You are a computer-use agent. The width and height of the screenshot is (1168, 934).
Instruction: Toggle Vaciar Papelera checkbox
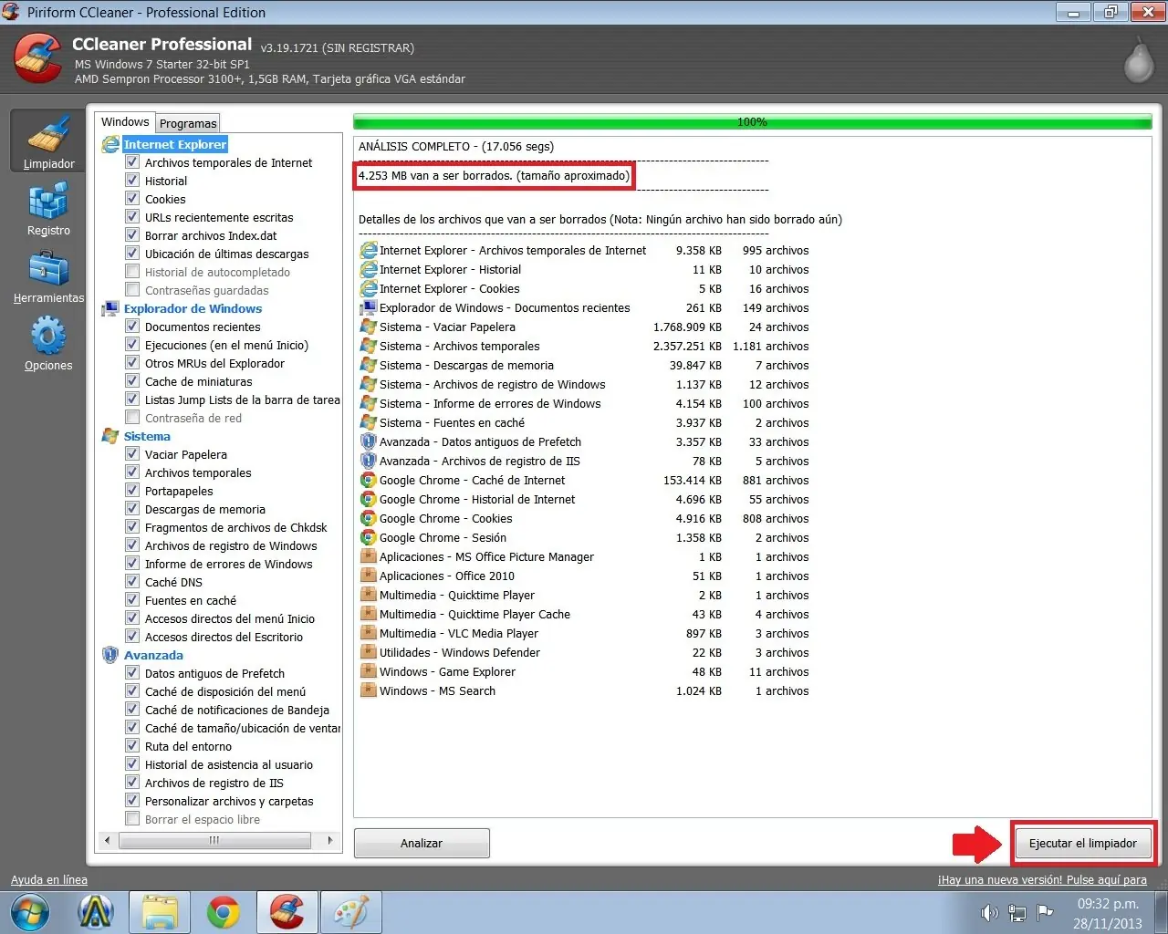[x=132, y=454]
